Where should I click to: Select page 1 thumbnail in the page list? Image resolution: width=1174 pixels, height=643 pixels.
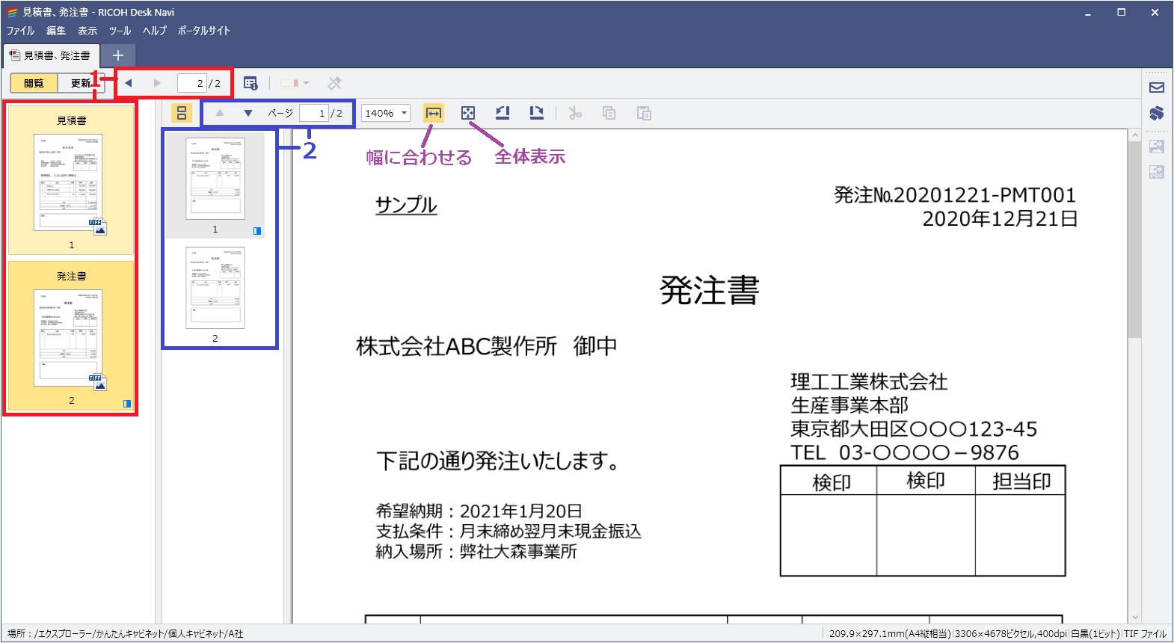pyautogui.click(x=215, y=185)
